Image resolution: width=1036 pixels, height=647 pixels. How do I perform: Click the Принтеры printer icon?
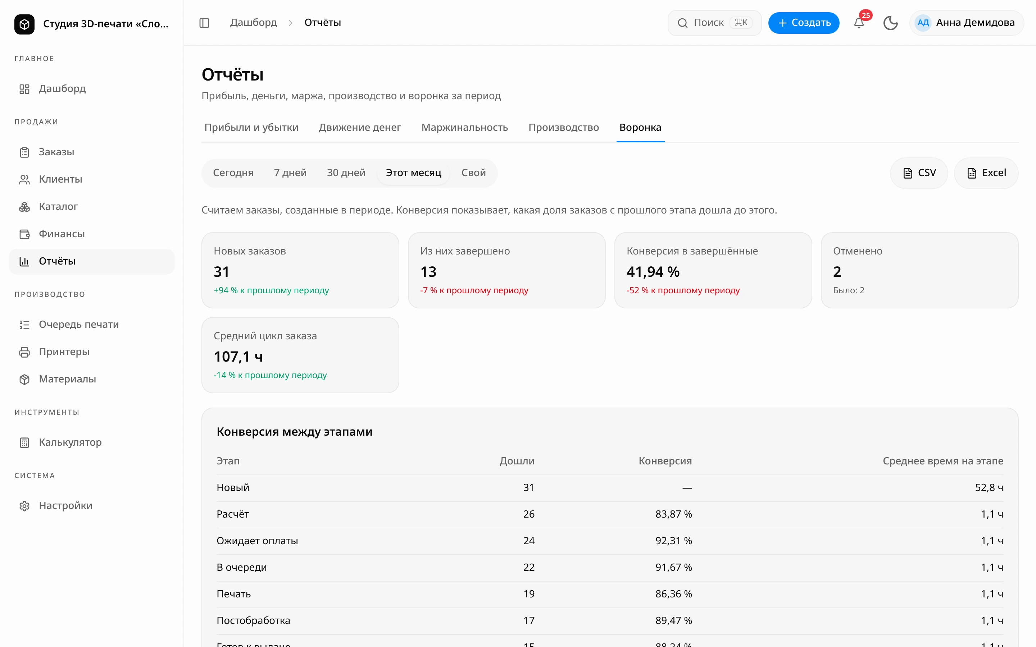[24, 352]
